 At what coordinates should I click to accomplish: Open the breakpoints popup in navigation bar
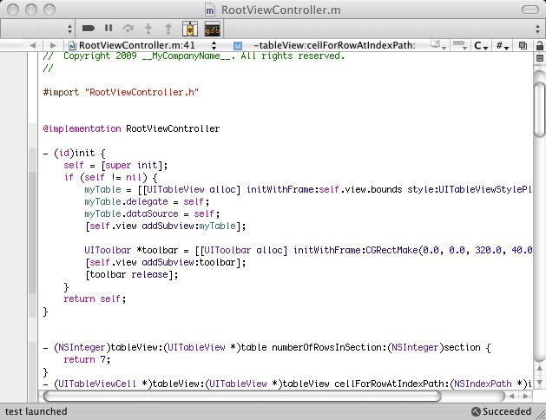[460, 45]
